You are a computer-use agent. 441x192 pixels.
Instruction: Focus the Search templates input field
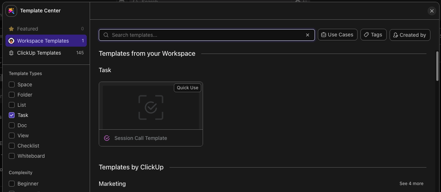(207, 35)
